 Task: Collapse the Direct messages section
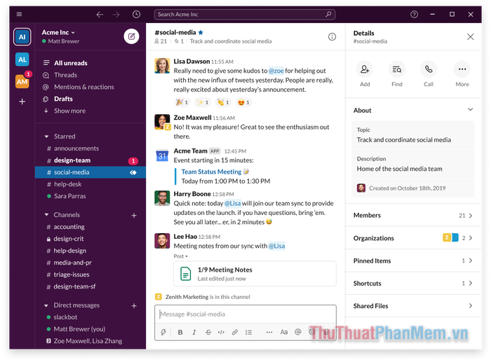[x=46, y=305]
